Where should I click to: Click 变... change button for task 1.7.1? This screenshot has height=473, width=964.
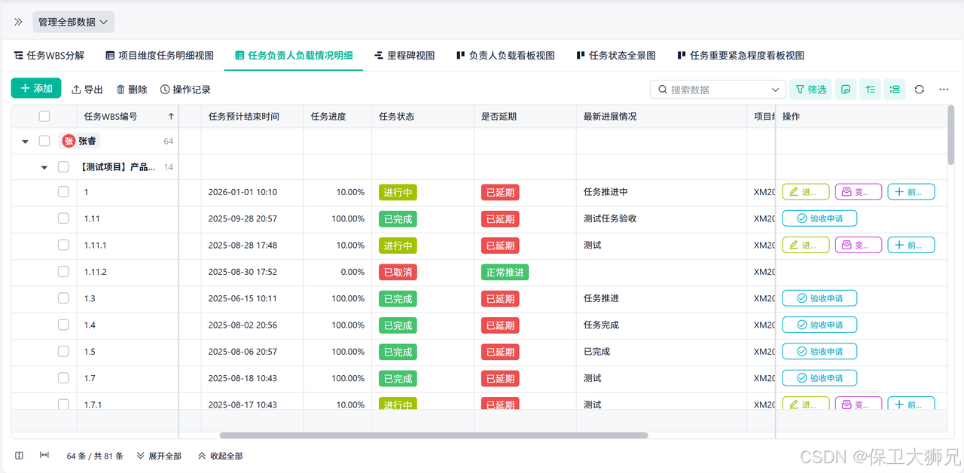click(859, 404)
